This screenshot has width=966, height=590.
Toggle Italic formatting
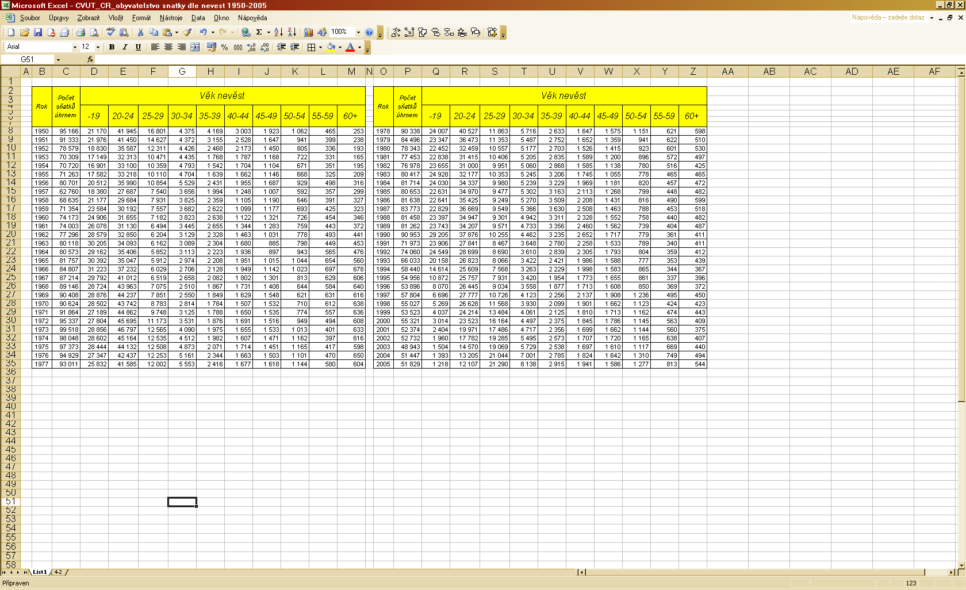click(125, 47)
